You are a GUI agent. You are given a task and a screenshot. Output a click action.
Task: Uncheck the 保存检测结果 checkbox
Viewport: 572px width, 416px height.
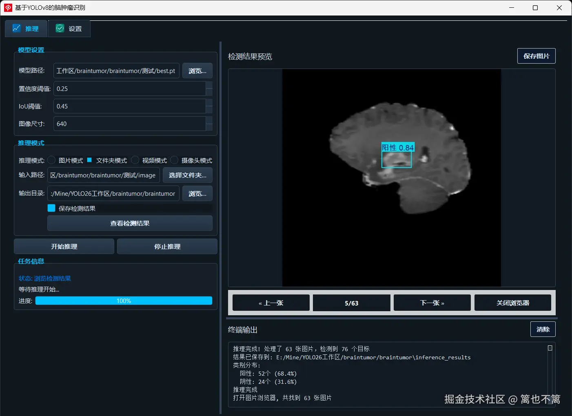click(x=51, y=208)
